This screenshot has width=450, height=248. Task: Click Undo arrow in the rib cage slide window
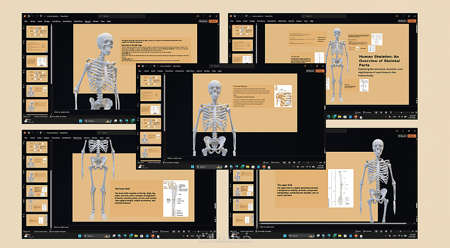pyautogui.click(x=32, y=16)
